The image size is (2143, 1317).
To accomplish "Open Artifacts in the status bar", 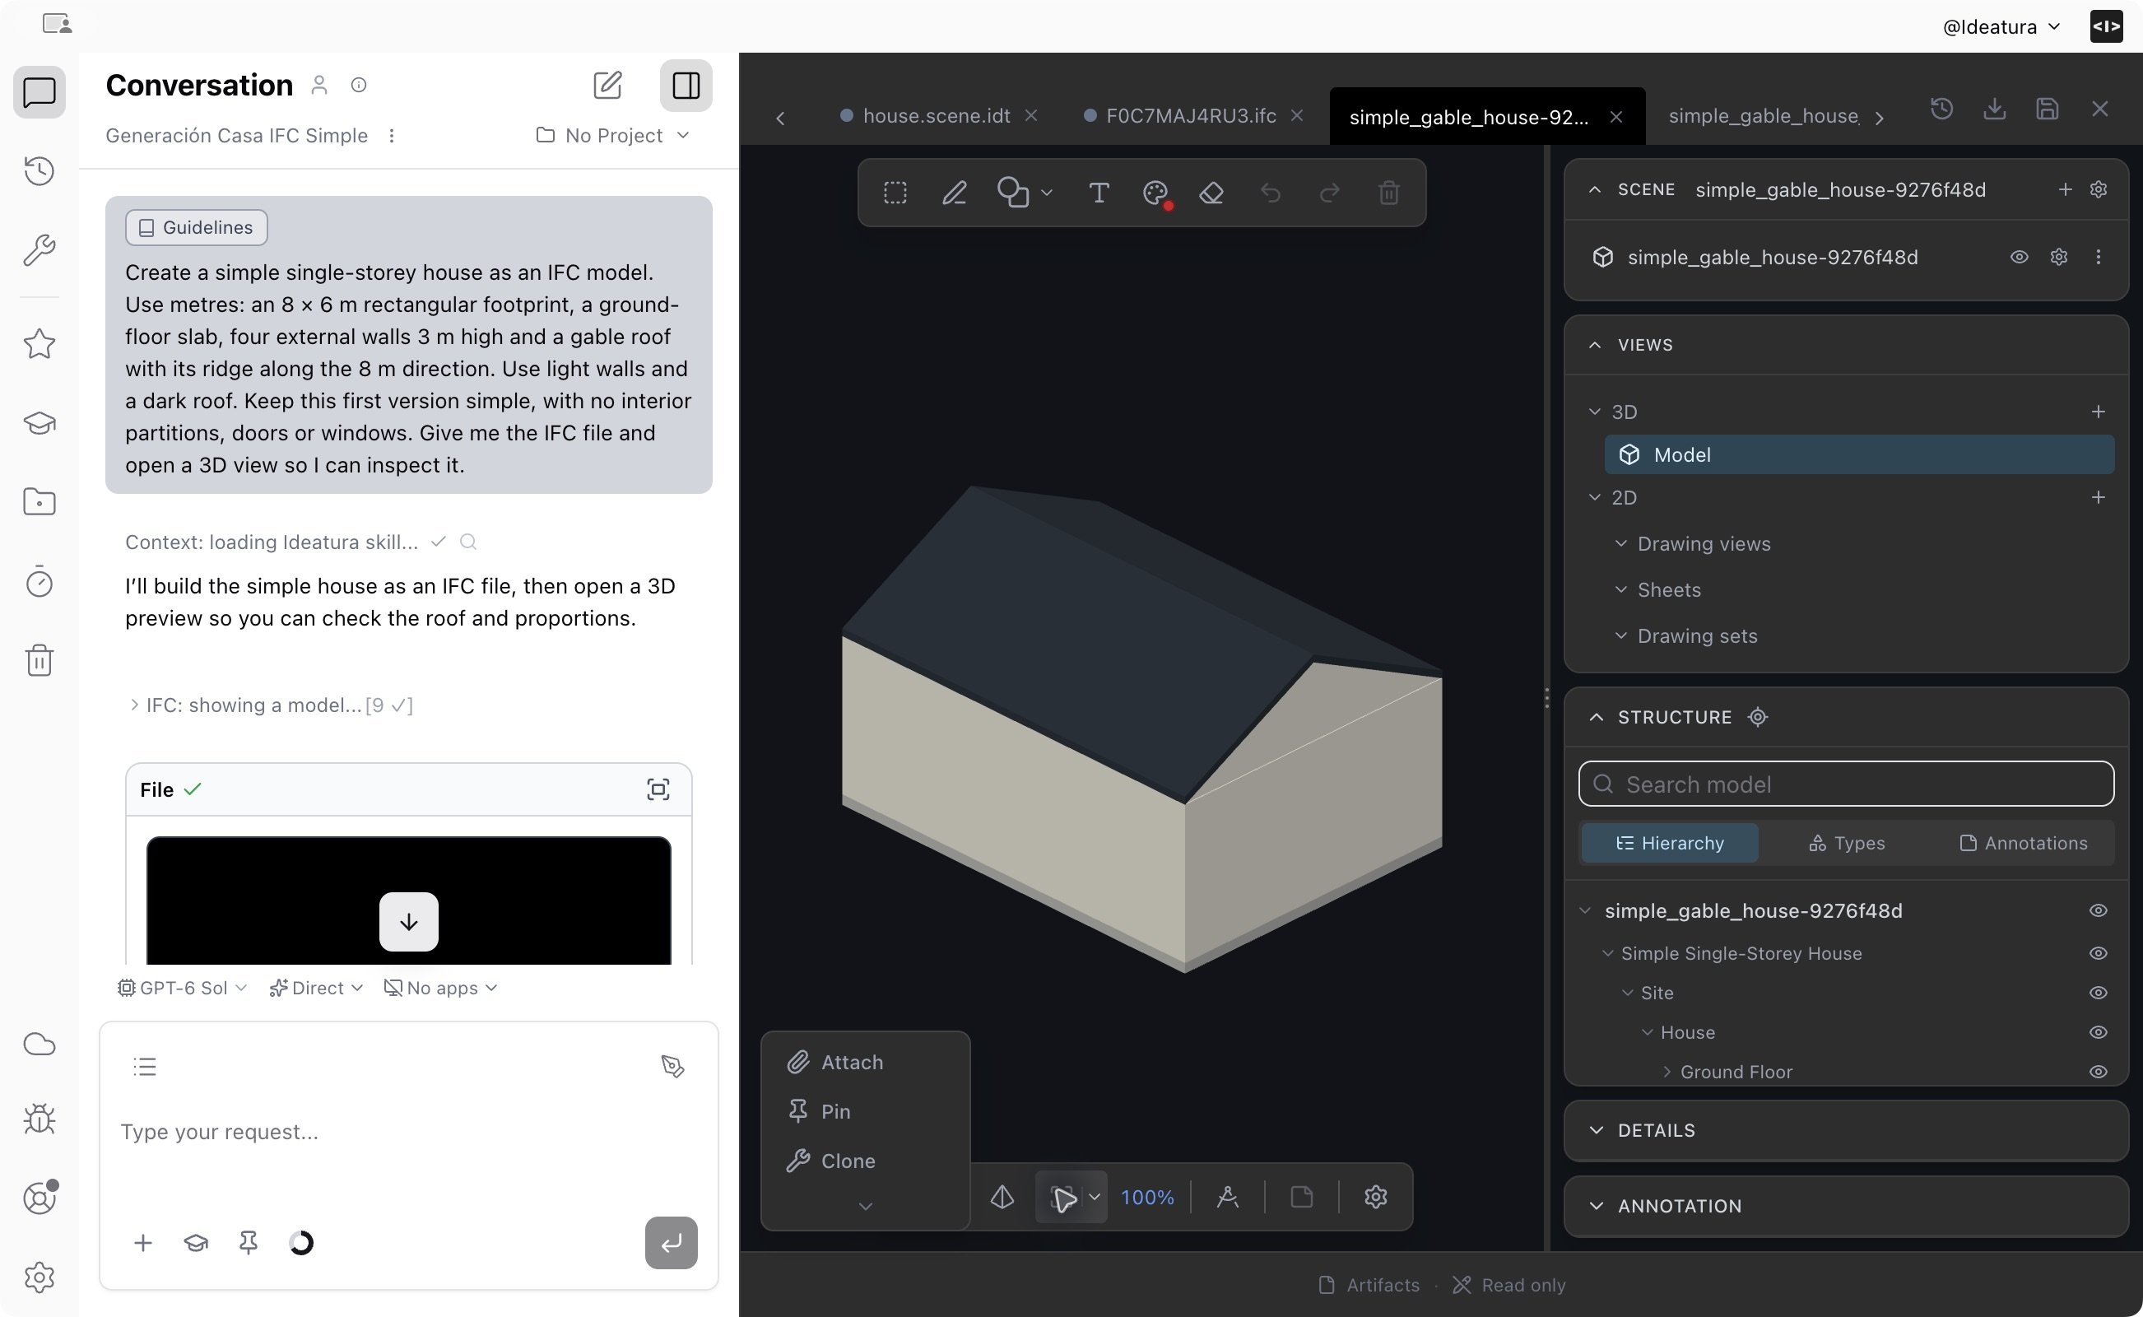I will pos(1369,1285).
